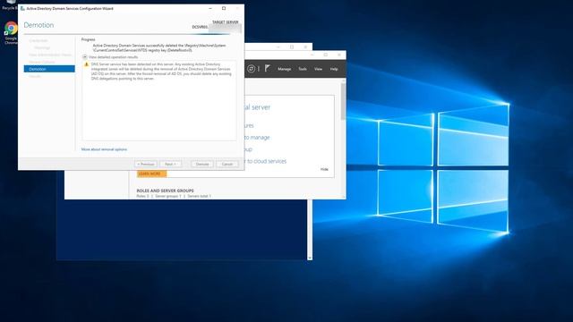
Task: Click the Cancel button in the wizard
Action: 227,165
